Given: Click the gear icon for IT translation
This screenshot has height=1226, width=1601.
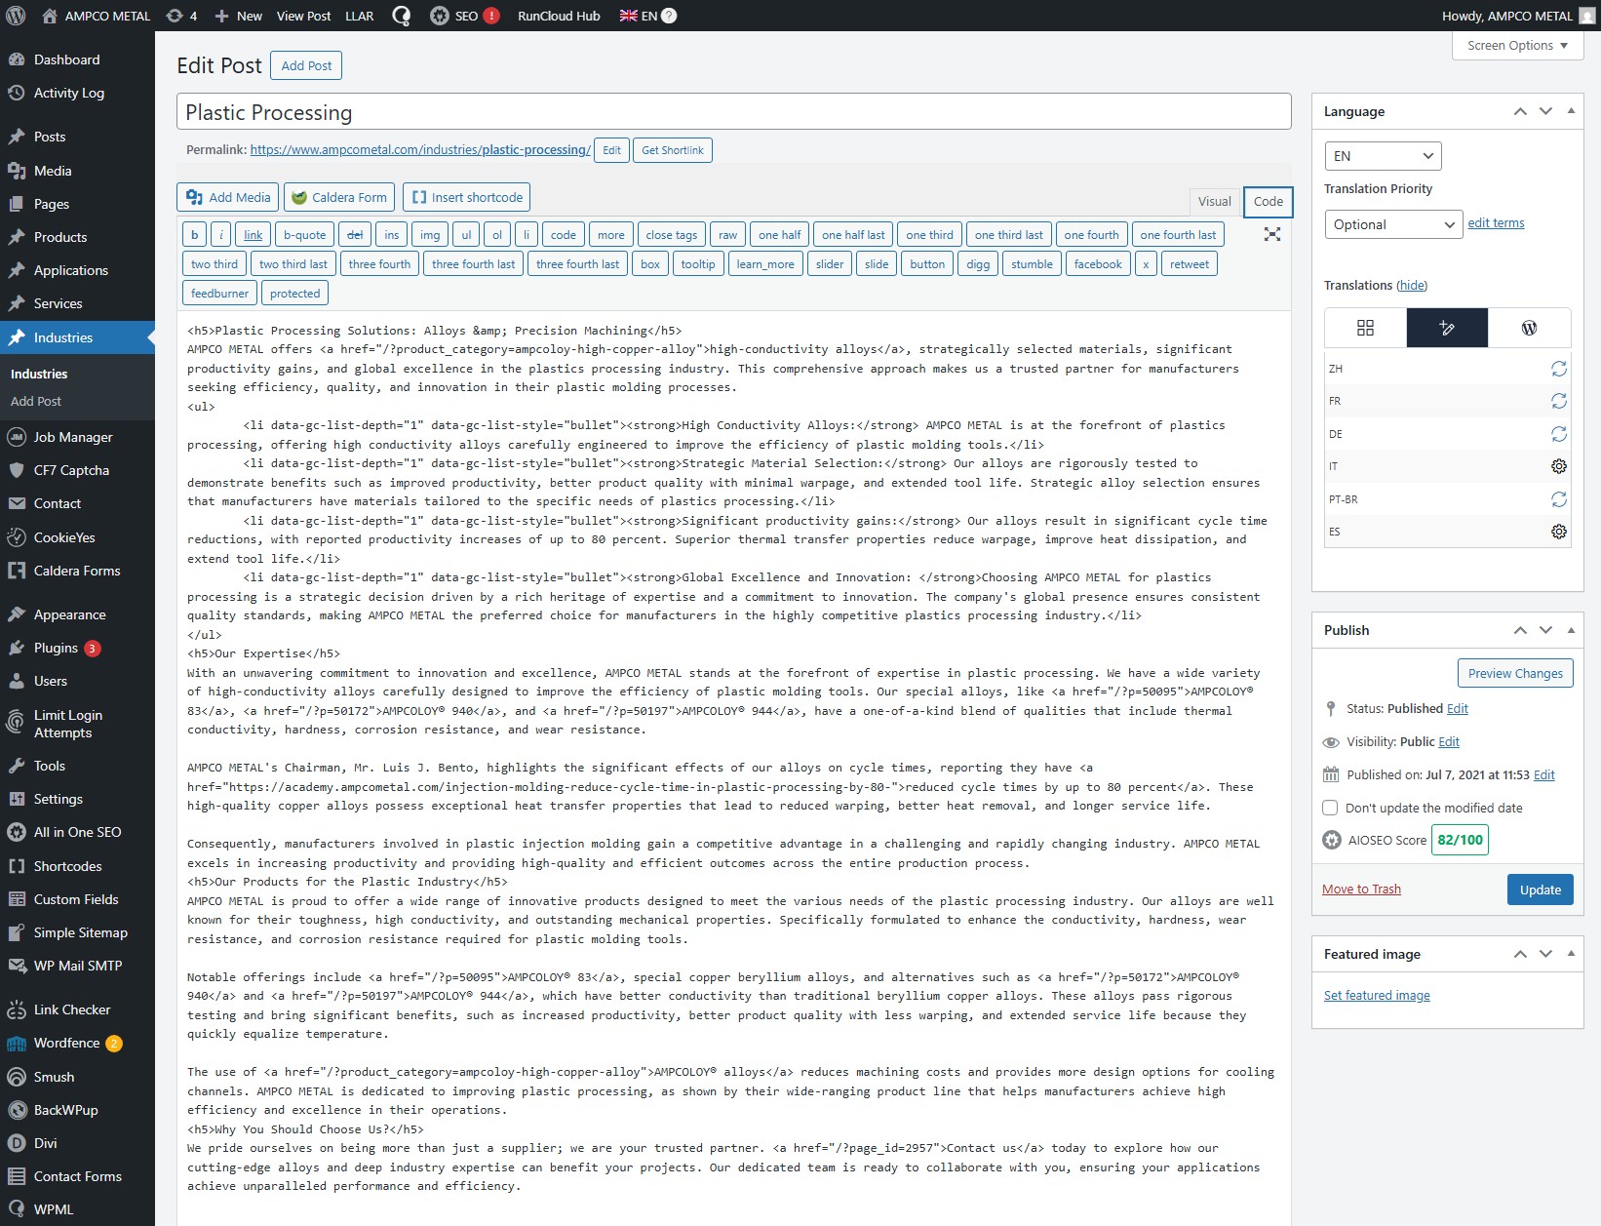Looking at the screenshot, I should tap(1559, 466).
